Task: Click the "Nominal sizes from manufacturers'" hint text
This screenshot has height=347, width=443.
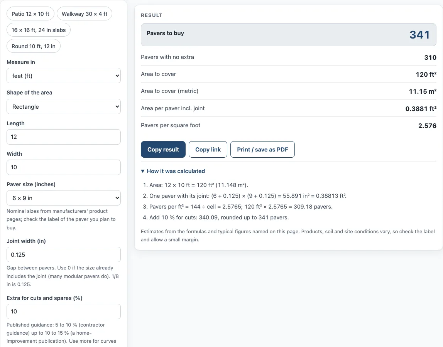Action: tap(61, 219)
